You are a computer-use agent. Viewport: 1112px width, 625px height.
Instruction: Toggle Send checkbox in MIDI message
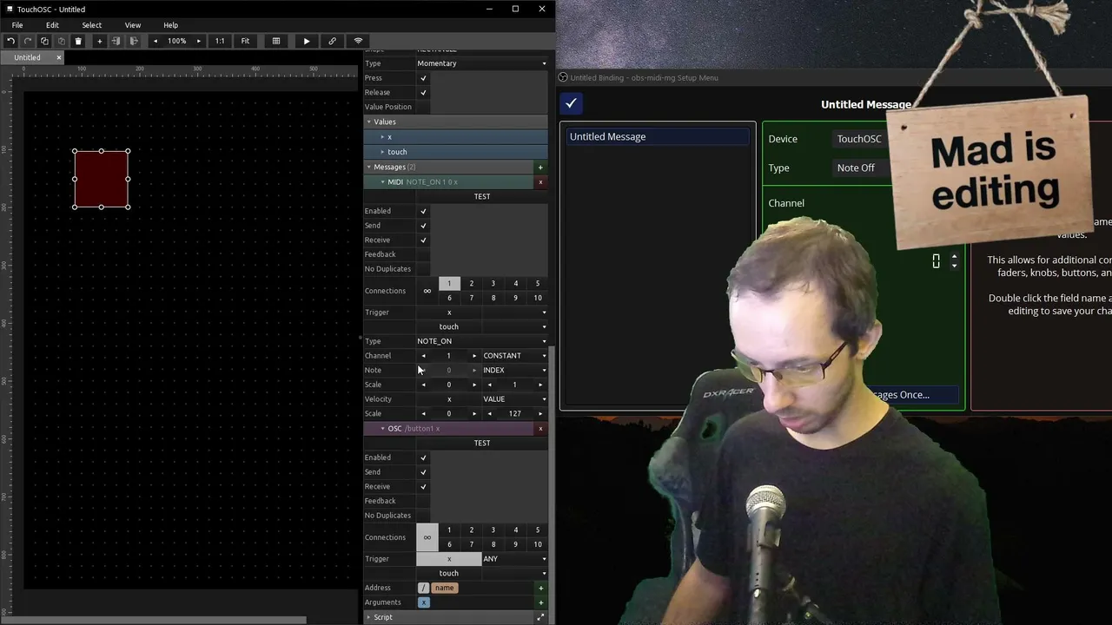coord(423,226)
